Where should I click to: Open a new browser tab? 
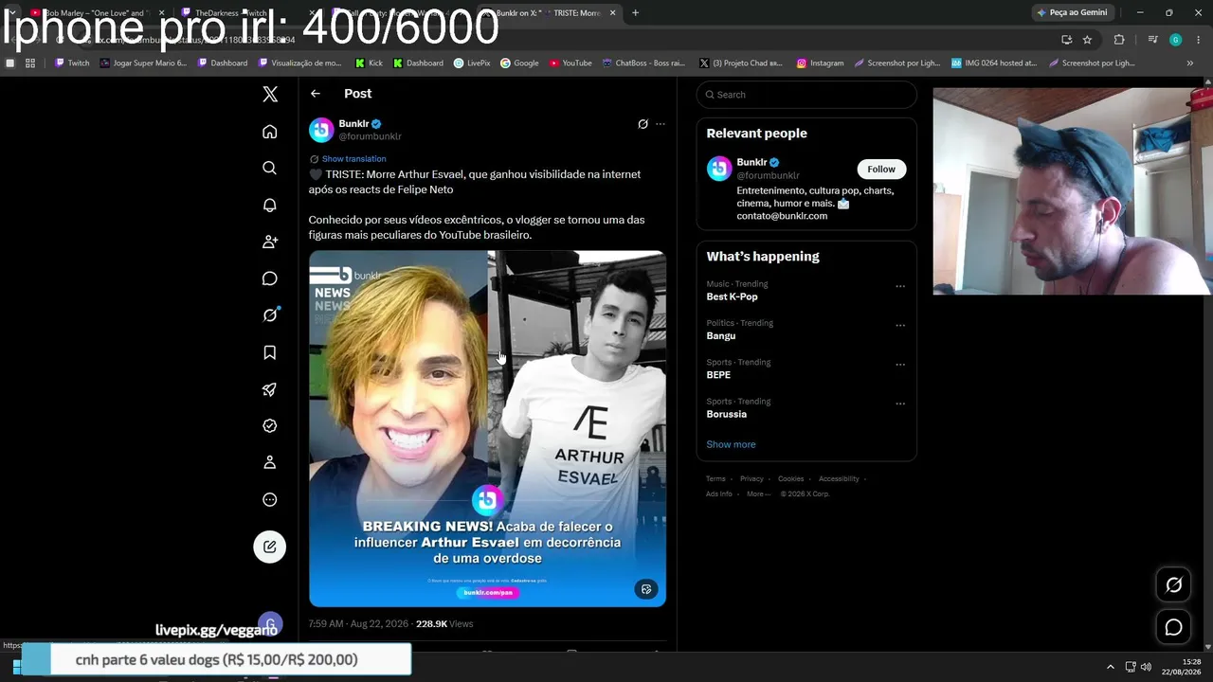tap(635, 13)
